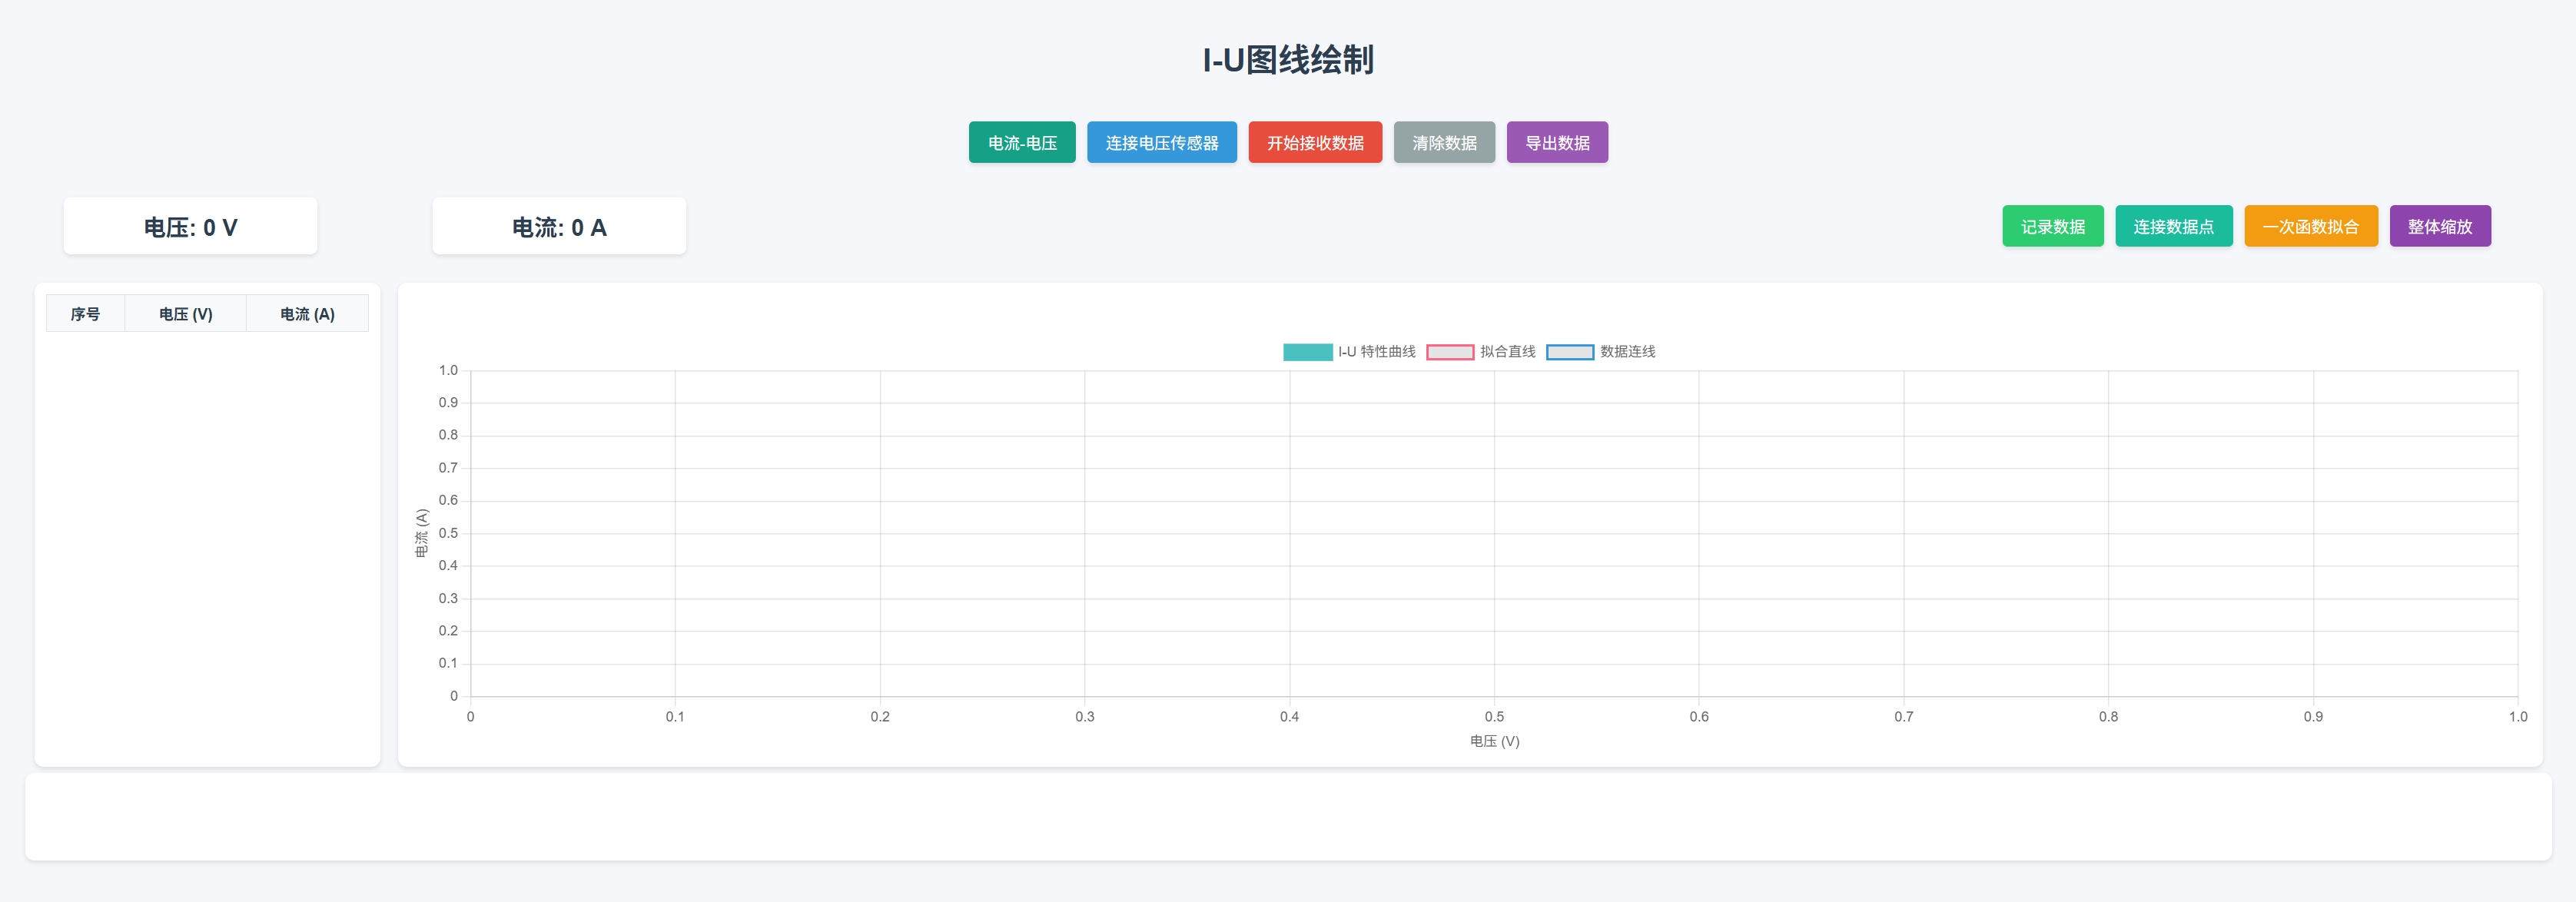This screenshot has width=2576, height=902.
Task: Click the 电压 (V) column header
Action: click(186, 314)
